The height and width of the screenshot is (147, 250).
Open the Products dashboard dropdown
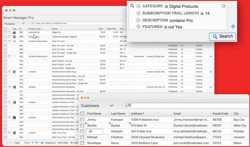[x=23, y=24]
